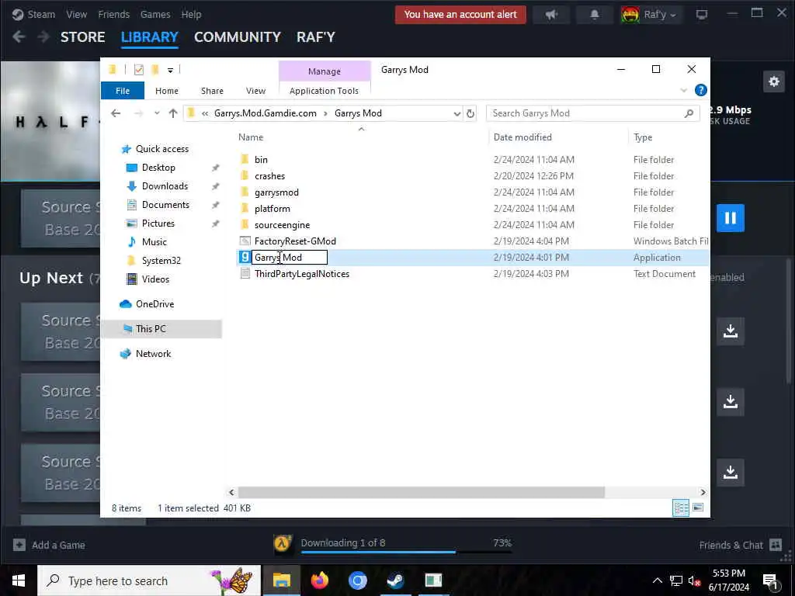This screenshot has width=795, height=596.
Task: Open System32 in navigation pane
Action: (x=161, y=261)
